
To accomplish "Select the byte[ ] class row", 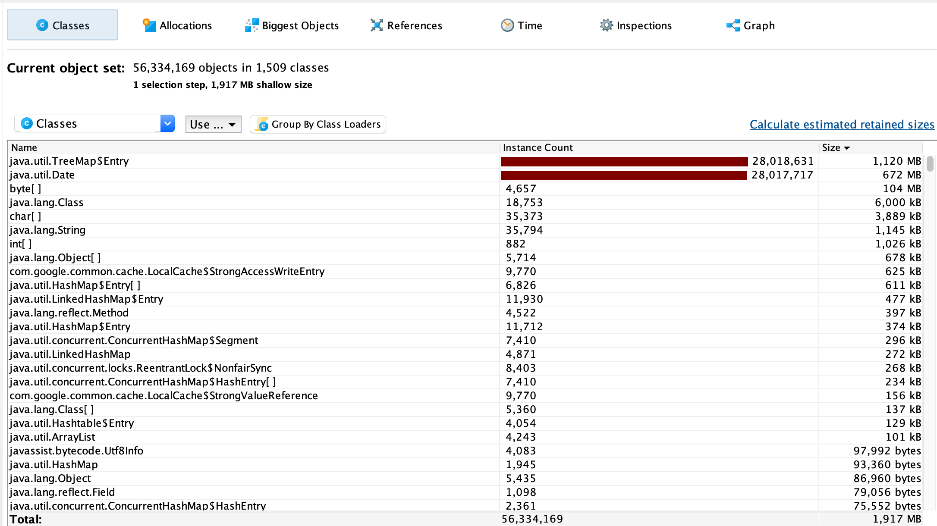I will click(x=26, y=189).
